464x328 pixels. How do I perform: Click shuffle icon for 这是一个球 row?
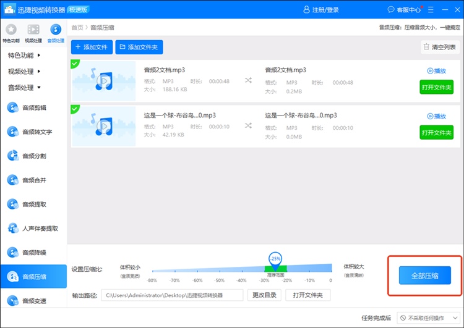click(x=248, y=125)
